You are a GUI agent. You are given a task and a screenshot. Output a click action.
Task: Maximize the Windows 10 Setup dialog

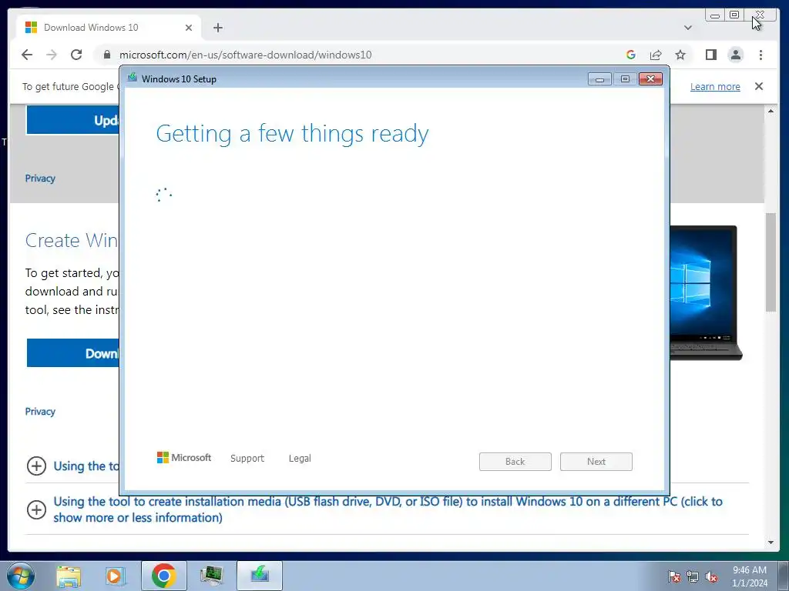[x=625, y=79]
